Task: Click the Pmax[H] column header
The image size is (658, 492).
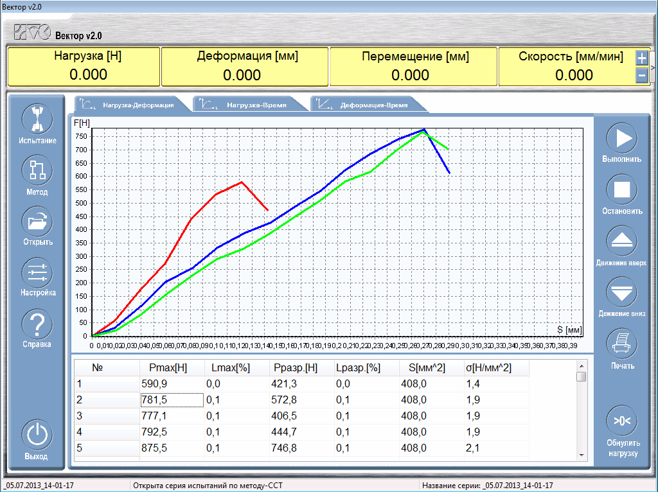Action: (172, 368)
